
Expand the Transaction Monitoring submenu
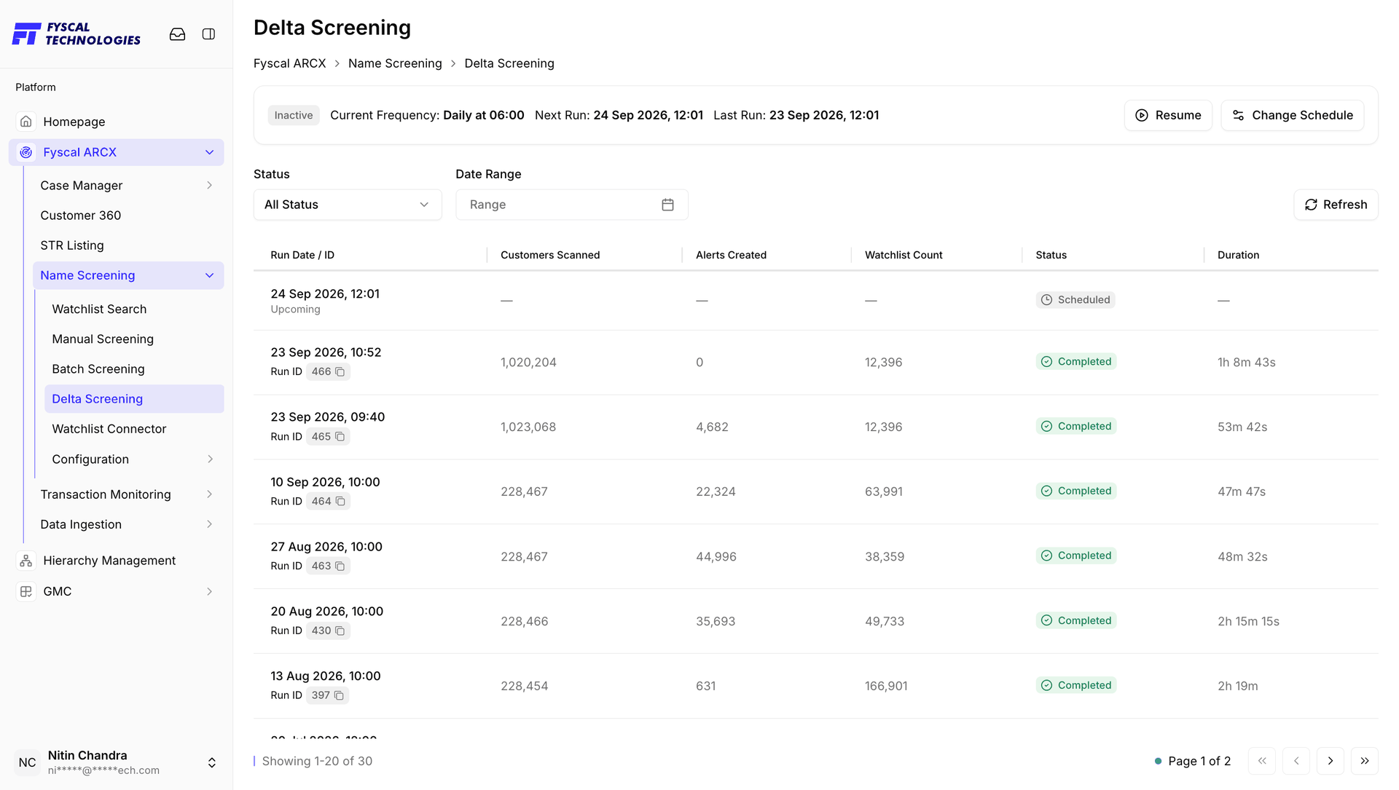pyautogui.click(x=210, y=494)
